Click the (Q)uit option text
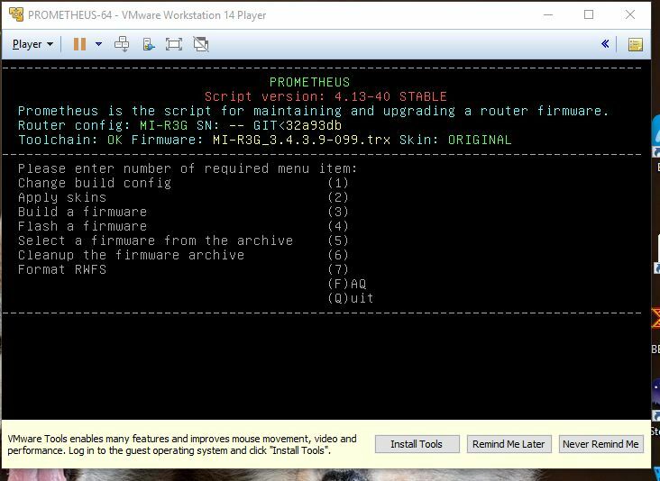Screen dimensions: 660x481 click(351, 298)
